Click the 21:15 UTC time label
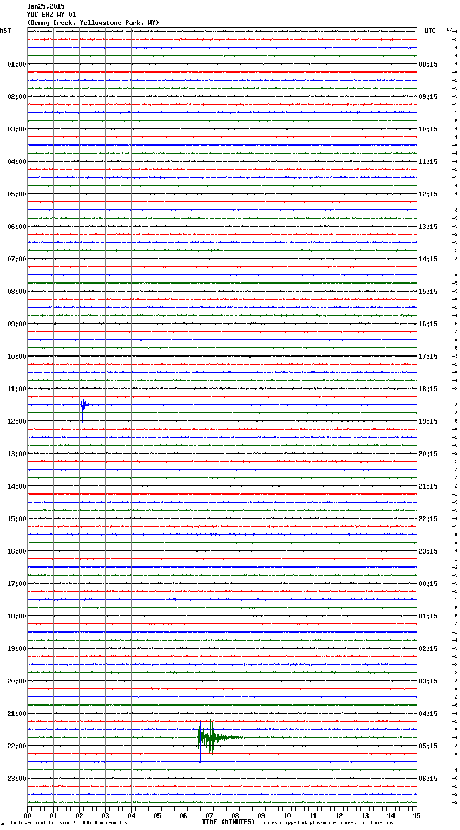Screen dimensions: 460x830 pos(428,486)
